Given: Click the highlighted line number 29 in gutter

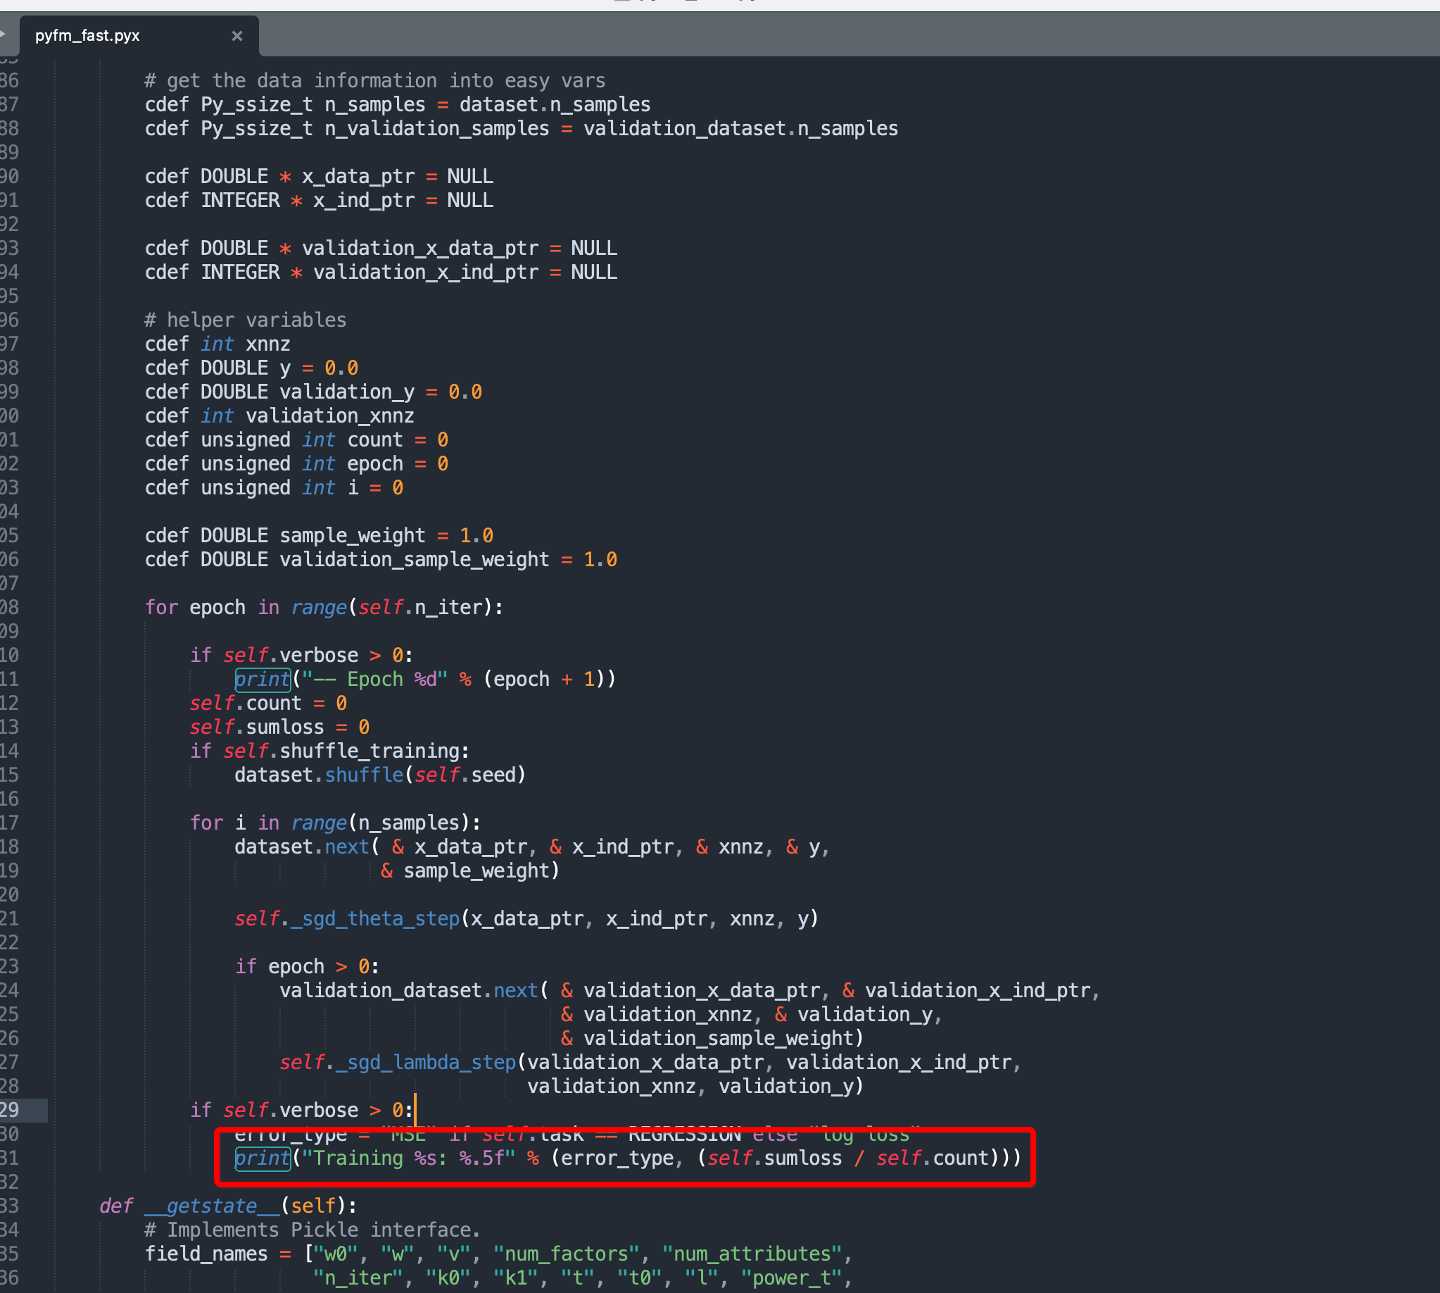Looking at the screenshot, I should pos(10,1110).
